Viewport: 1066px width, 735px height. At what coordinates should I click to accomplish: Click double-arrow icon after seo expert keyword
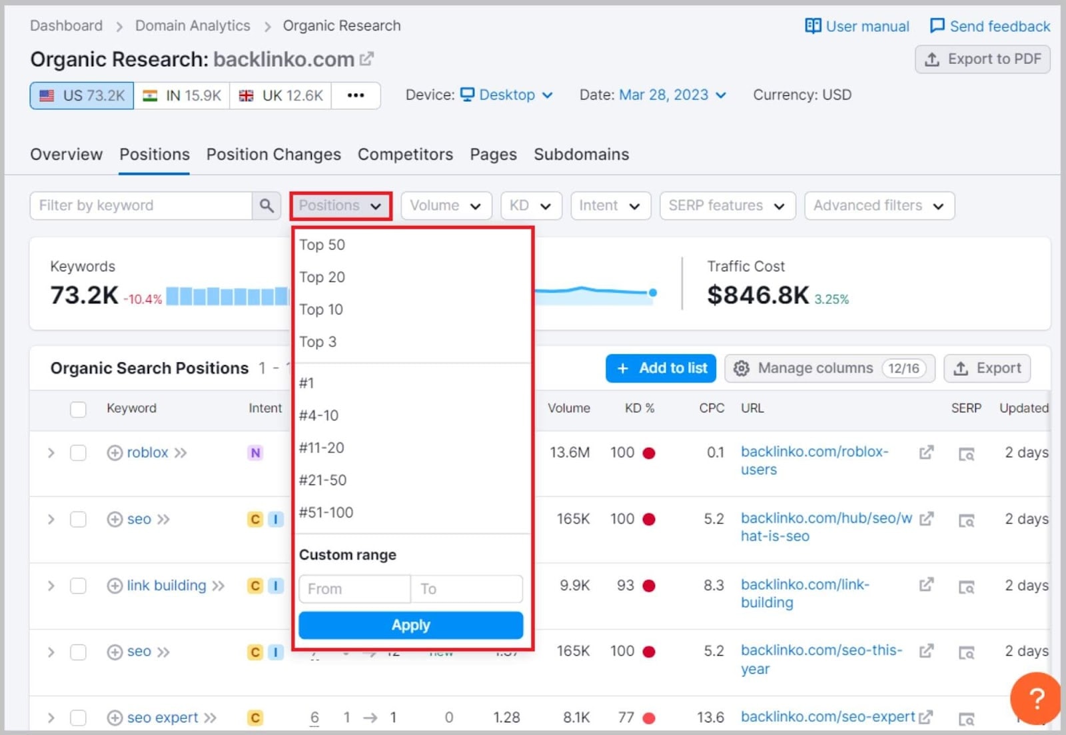click(210, 718)
